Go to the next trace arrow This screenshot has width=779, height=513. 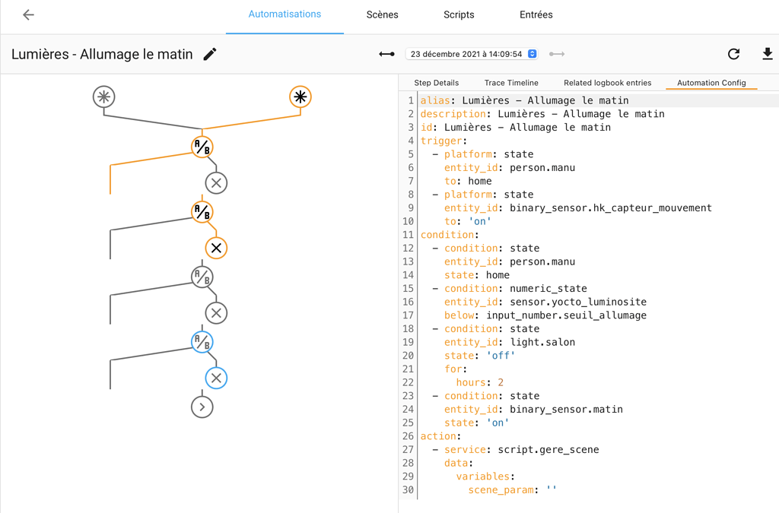coord(557,54)
